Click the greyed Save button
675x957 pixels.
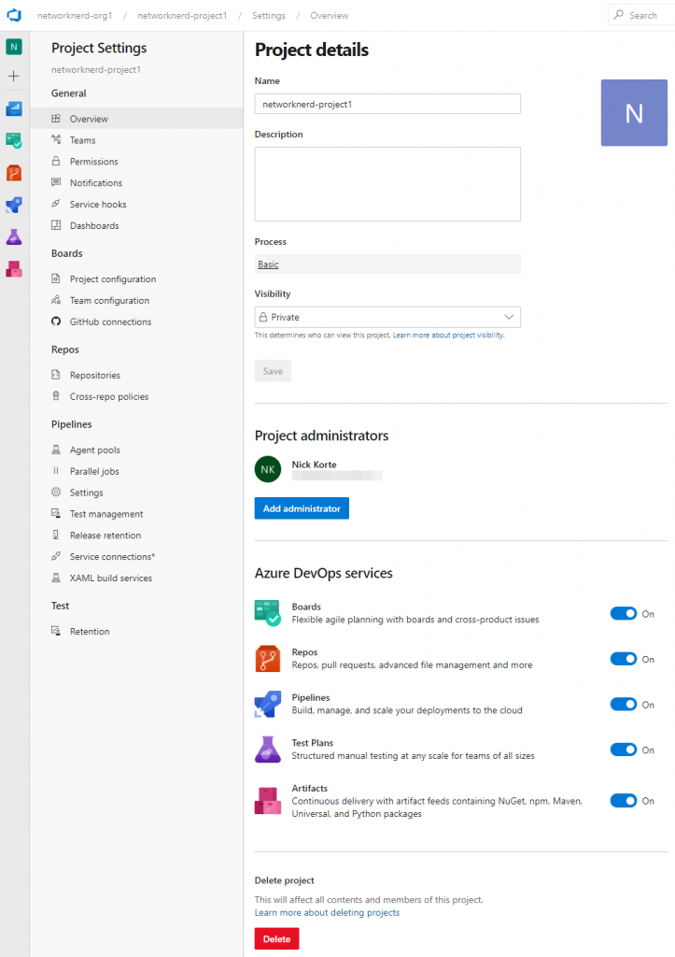click(273, 371)
